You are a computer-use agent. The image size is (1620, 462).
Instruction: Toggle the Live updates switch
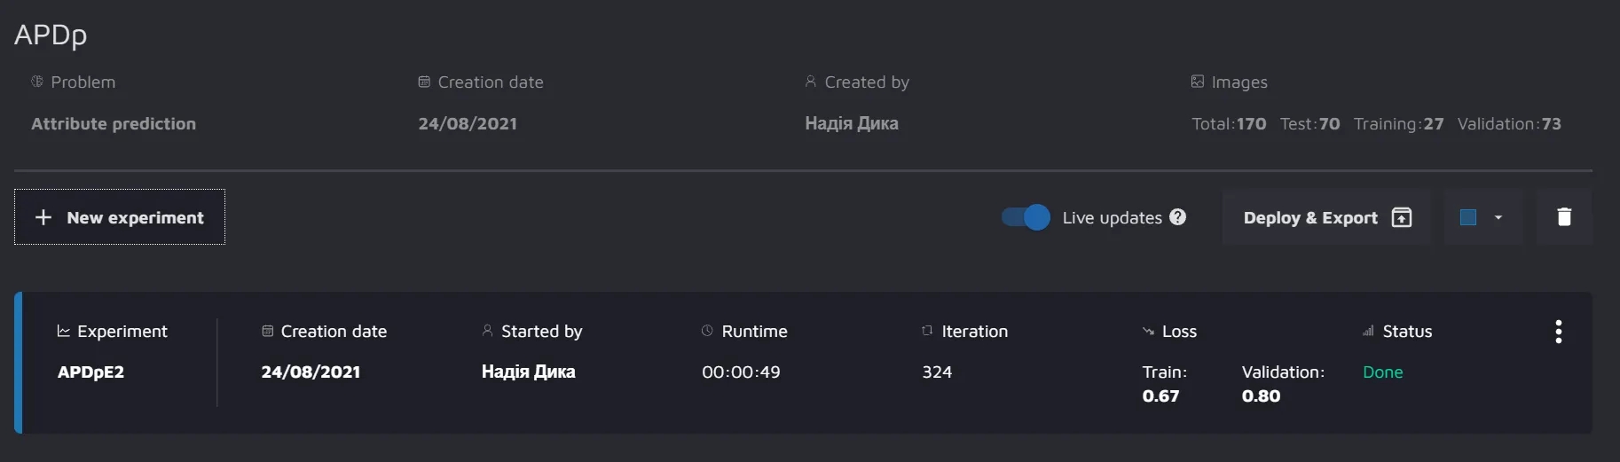[1026, 217]
